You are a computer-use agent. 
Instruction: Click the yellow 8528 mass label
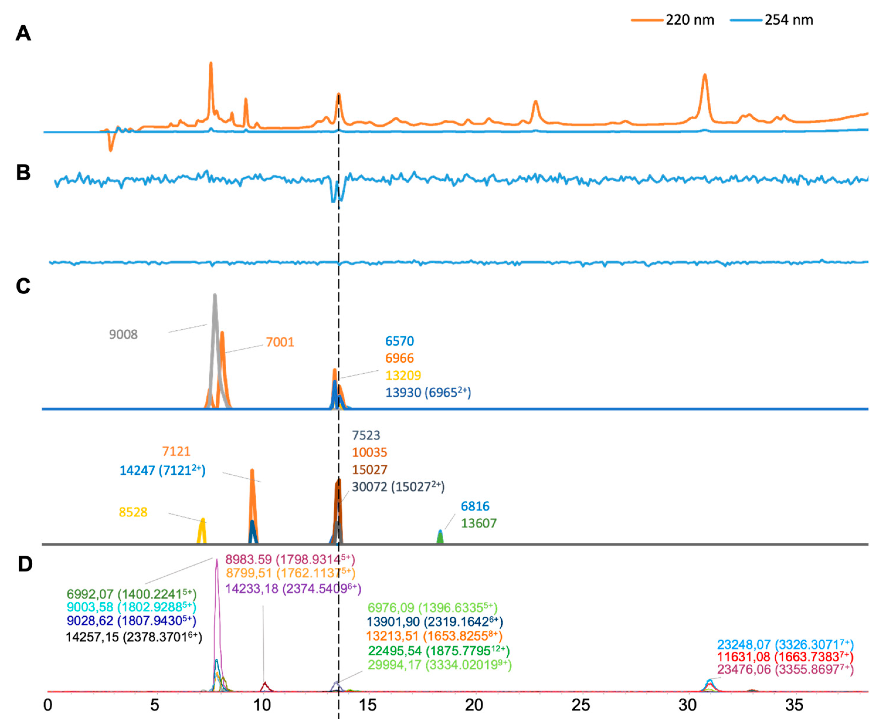(x=133, y=512)
